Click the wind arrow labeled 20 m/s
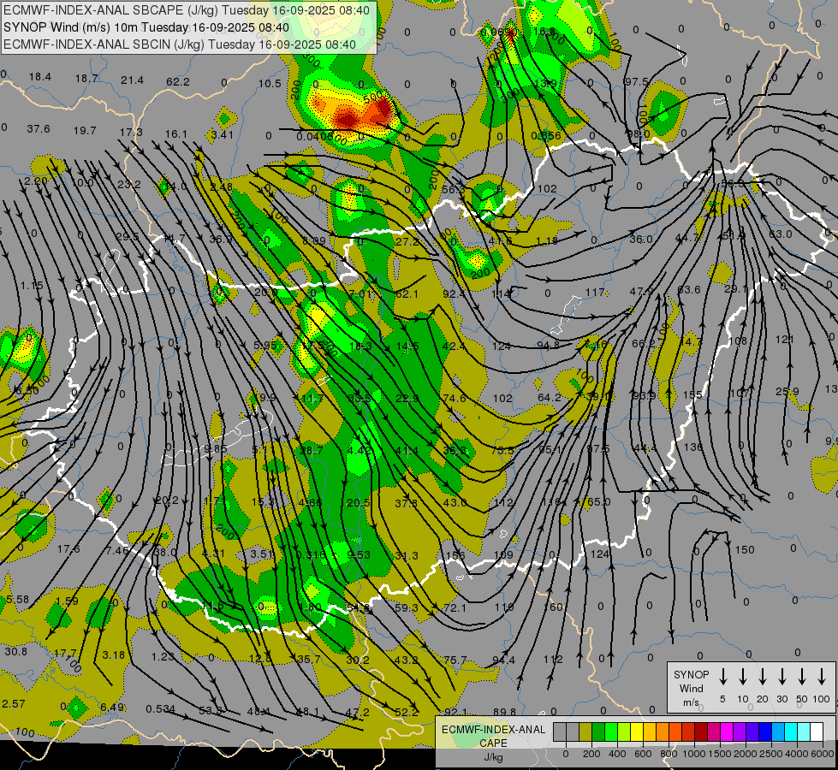The image size is (838, 770). [762, 677]
